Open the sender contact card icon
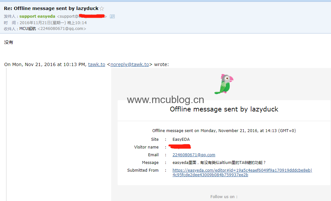 coord(112,16)
